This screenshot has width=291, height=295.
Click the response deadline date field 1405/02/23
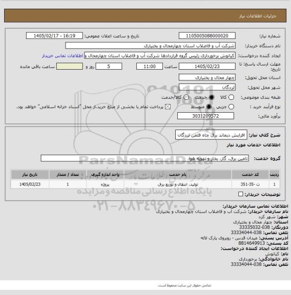(207, 67)
